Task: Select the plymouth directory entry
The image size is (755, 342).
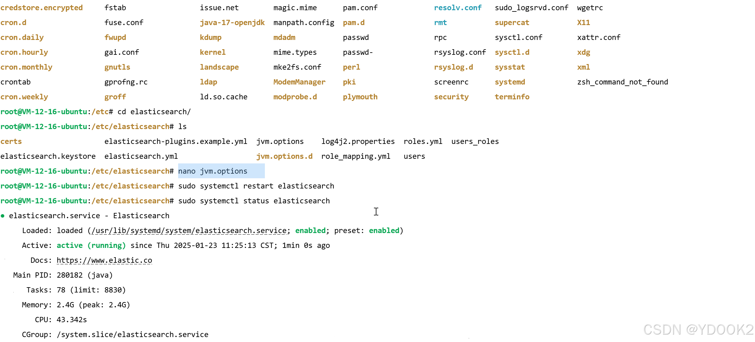Action: coord(360,97)
